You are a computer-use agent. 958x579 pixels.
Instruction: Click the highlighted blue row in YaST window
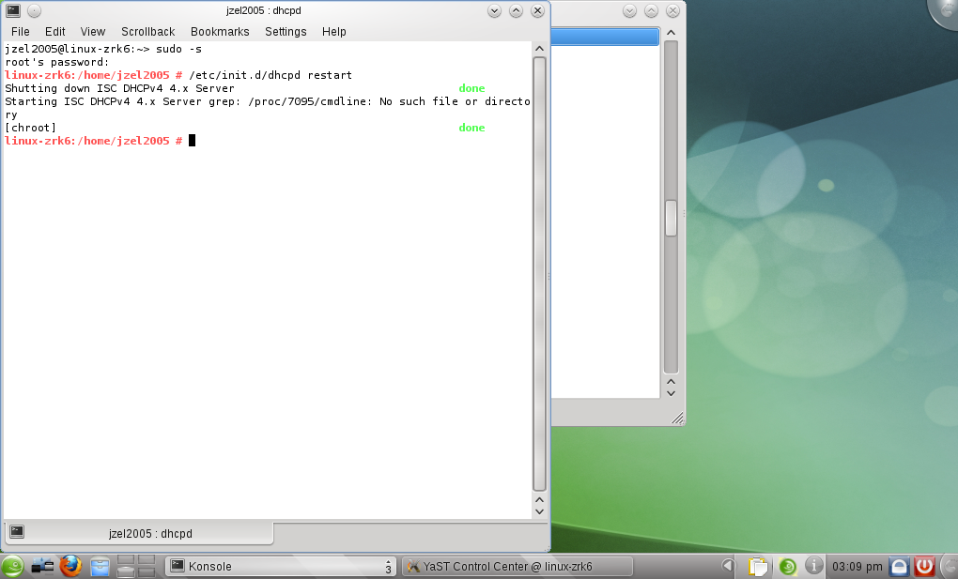coord(605,37)
